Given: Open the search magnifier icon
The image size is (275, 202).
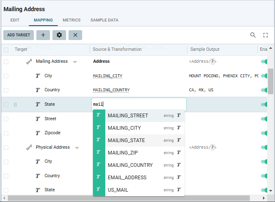Looking at the screenshot, I should coord(253,35).
